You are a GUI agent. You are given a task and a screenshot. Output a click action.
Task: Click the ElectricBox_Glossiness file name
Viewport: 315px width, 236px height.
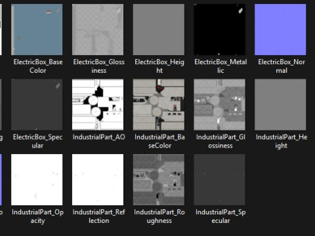pos(99,66)
